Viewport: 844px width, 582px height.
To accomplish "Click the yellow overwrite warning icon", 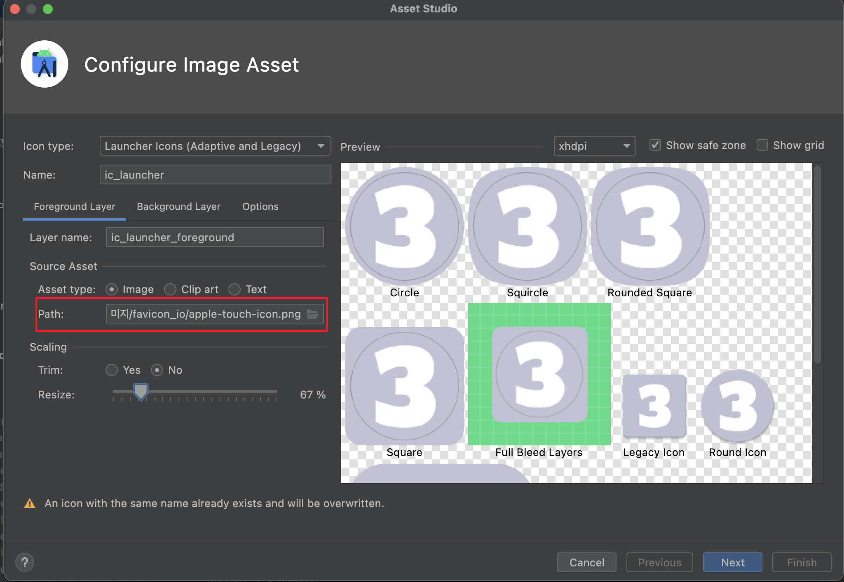I will pos(30,503).
